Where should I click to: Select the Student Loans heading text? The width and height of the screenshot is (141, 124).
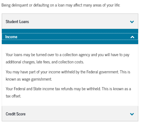[x=17, y=22]
